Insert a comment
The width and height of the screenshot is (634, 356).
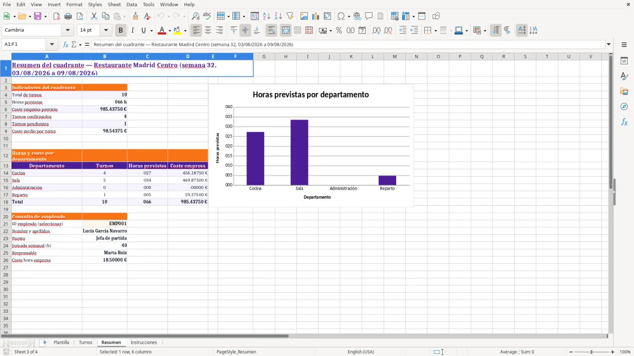pos(368,16)
